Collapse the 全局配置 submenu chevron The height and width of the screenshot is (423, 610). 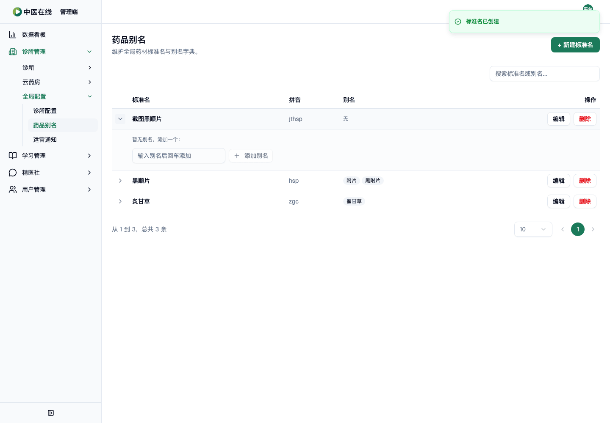(90, 96)
